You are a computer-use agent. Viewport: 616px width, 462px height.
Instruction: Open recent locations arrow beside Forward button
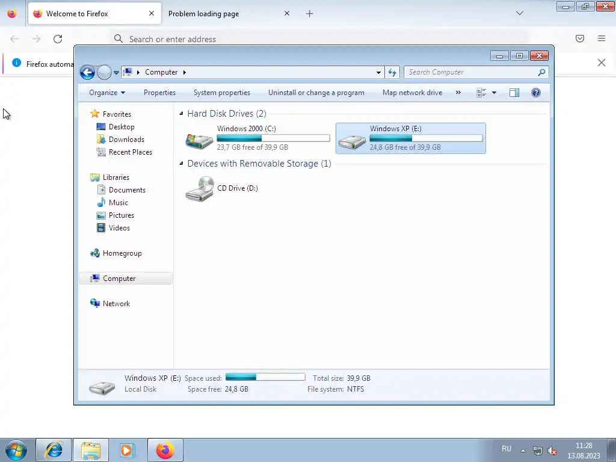click(116, 73)
